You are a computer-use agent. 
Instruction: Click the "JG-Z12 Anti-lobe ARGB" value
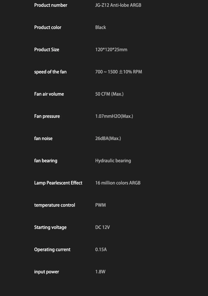coord(118,5)
